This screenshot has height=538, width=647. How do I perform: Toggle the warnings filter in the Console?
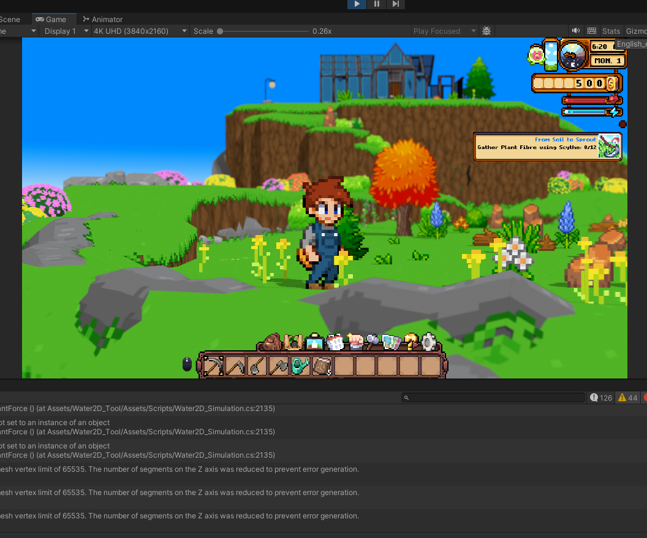click(x=627, y=398)
